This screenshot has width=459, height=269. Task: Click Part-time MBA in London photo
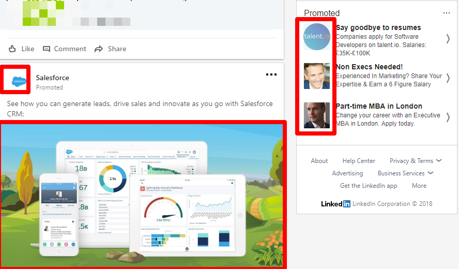317,115
